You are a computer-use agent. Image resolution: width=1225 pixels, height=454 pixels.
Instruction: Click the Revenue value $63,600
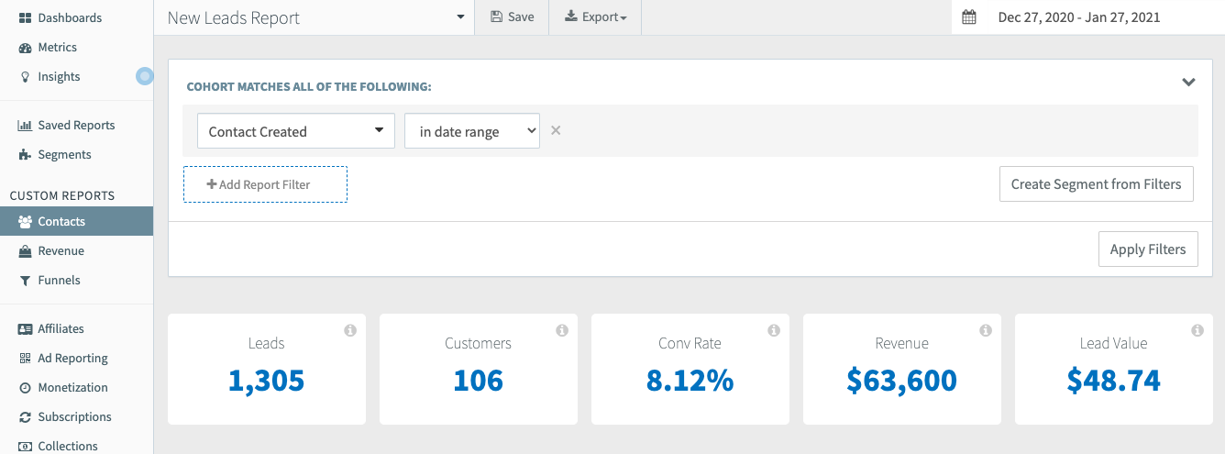[902, 381]
